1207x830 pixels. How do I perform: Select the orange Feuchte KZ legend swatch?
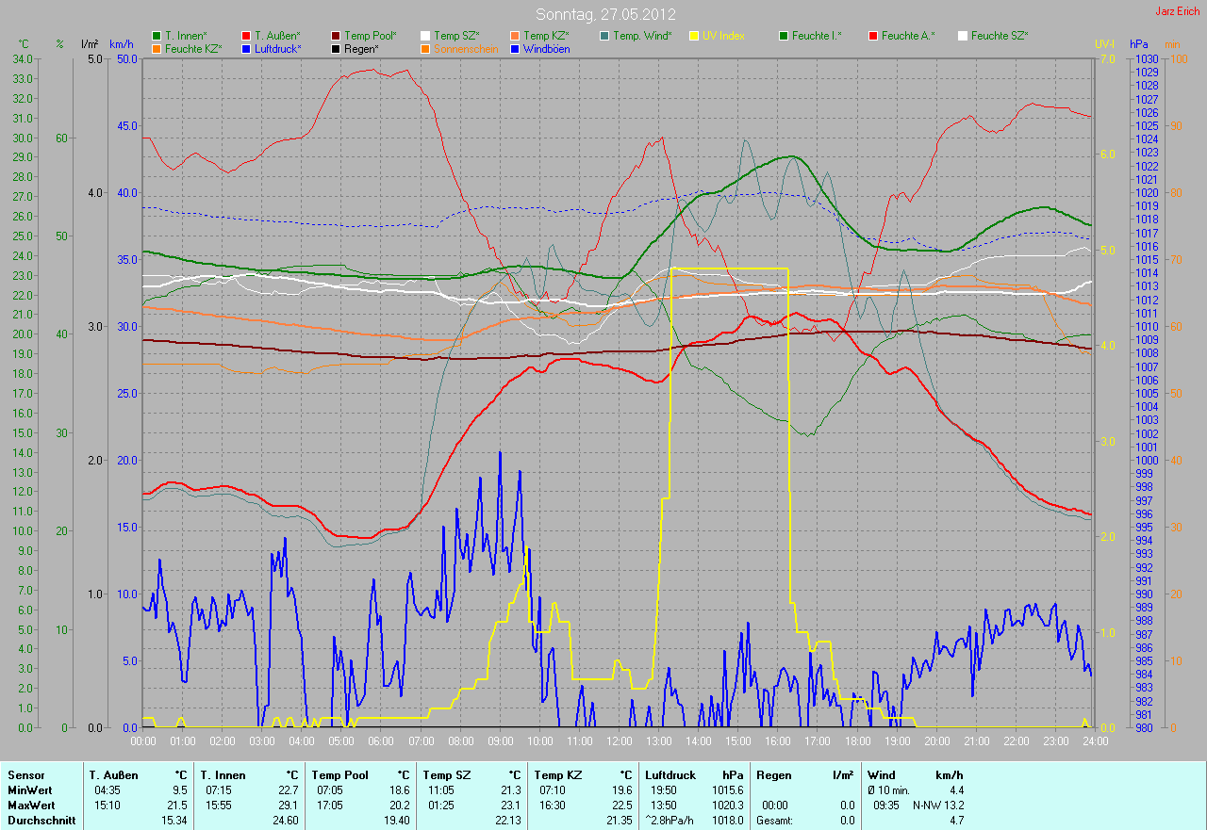click(157, 48)
